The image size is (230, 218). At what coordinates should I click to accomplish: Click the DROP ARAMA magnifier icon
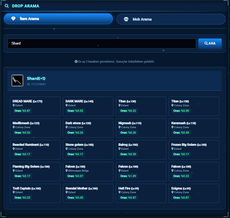click(7, 6)
